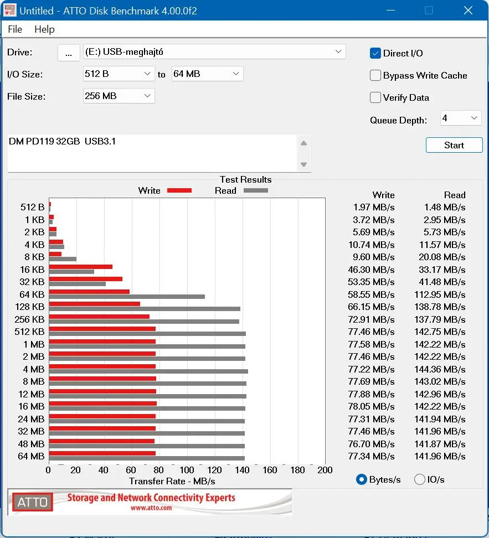Click the 128 KB row label in chart
This screenshot has width=489, height=538.
[x=30, y=307]
